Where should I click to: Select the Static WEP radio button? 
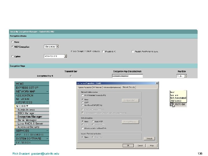(x=93, y=121)
